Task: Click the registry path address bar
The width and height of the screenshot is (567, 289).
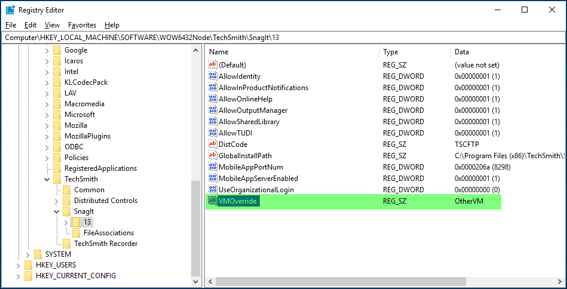Action: click(x=283, y=38)
